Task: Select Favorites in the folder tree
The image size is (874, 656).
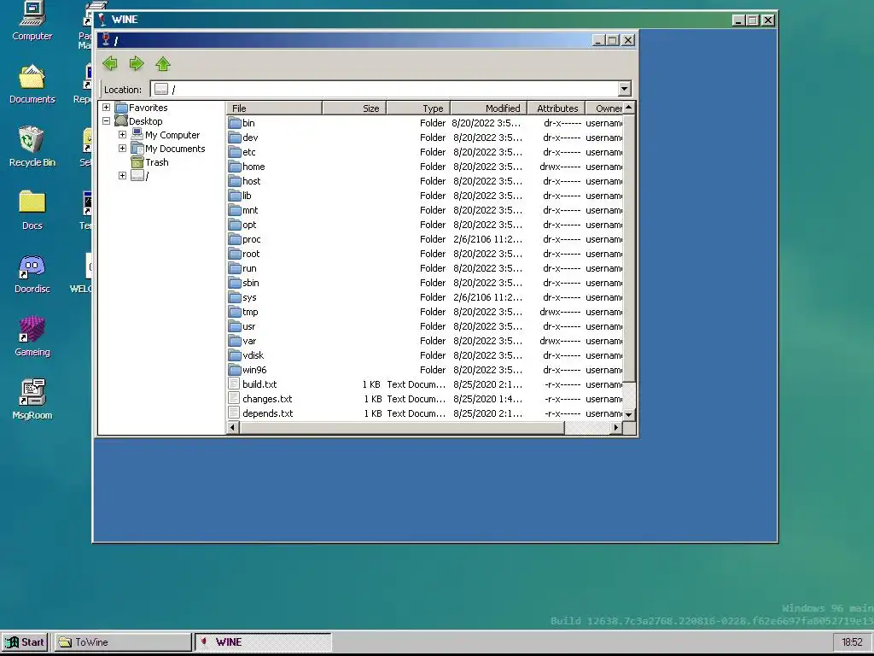Action: 148,108
